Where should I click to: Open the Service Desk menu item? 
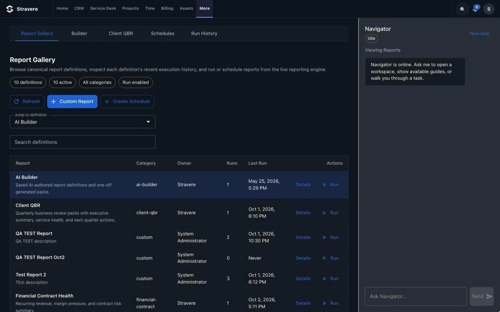(103, 9)
